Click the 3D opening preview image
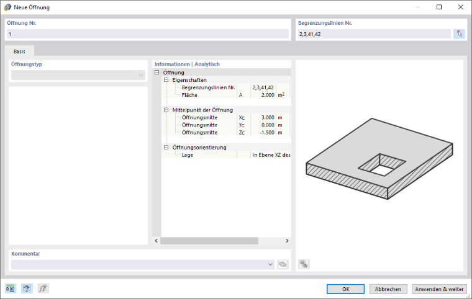The width and height of the screenshot is (472, 299). coord(379,159)
